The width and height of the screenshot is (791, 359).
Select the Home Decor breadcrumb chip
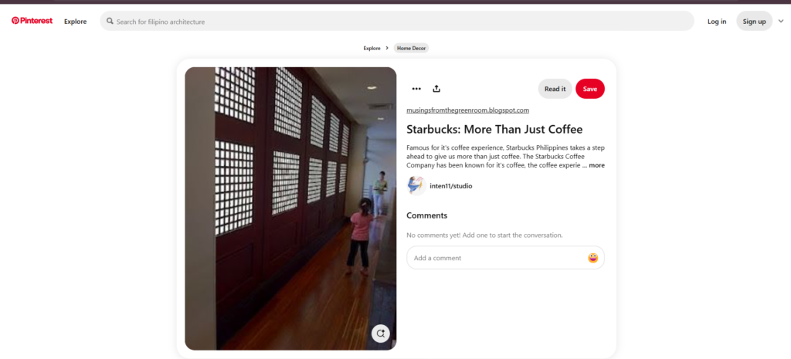(x=411, y=49)
